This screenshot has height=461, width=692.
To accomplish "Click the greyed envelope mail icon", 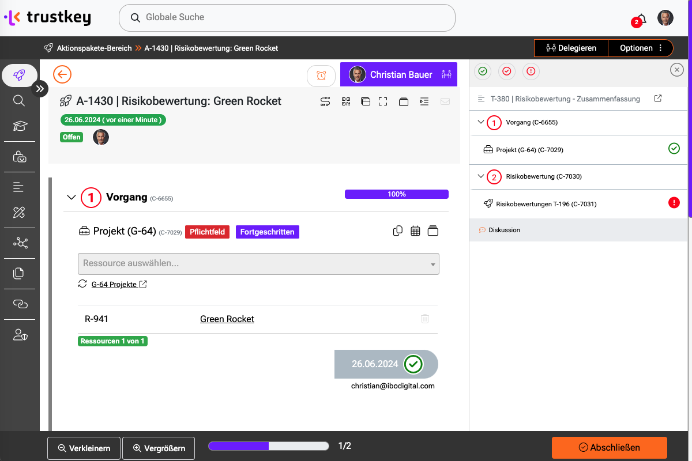I will (445, 101).
